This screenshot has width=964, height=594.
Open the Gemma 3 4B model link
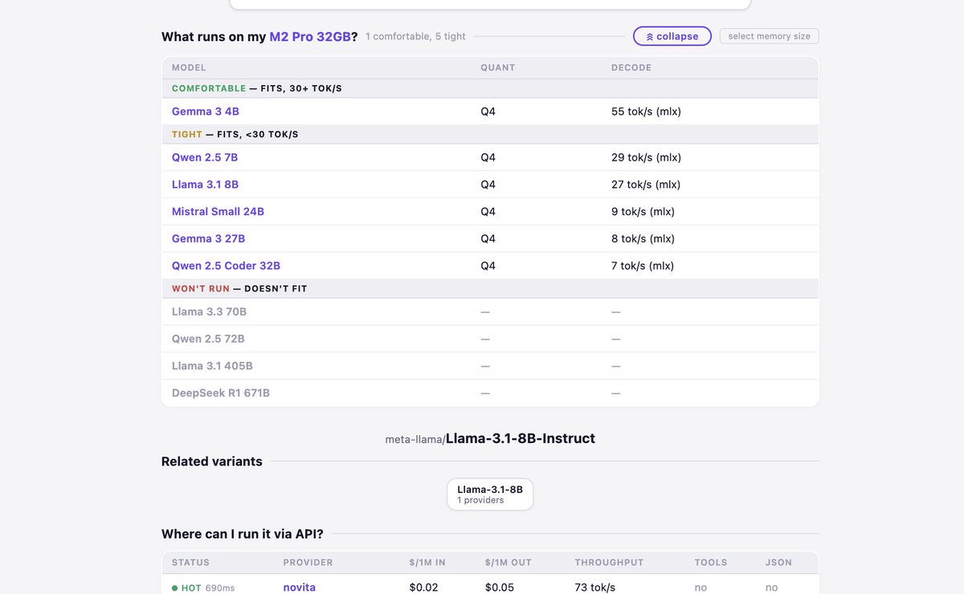(x=206, y=112)
